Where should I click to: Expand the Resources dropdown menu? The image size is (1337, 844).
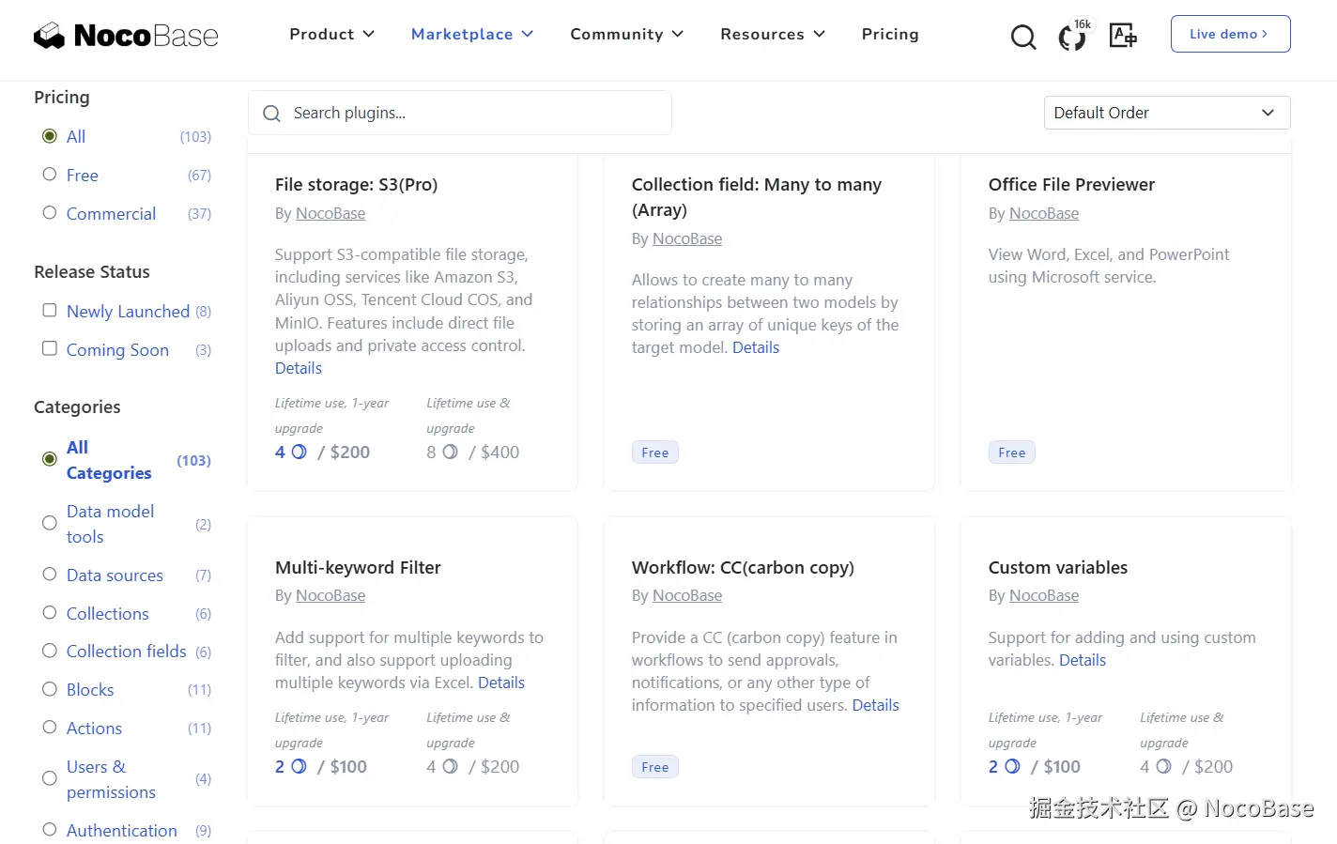[772, 34]
